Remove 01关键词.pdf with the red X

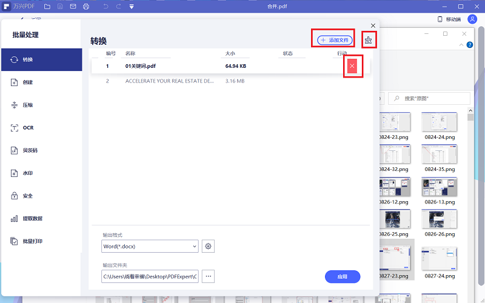click(352, 65)
